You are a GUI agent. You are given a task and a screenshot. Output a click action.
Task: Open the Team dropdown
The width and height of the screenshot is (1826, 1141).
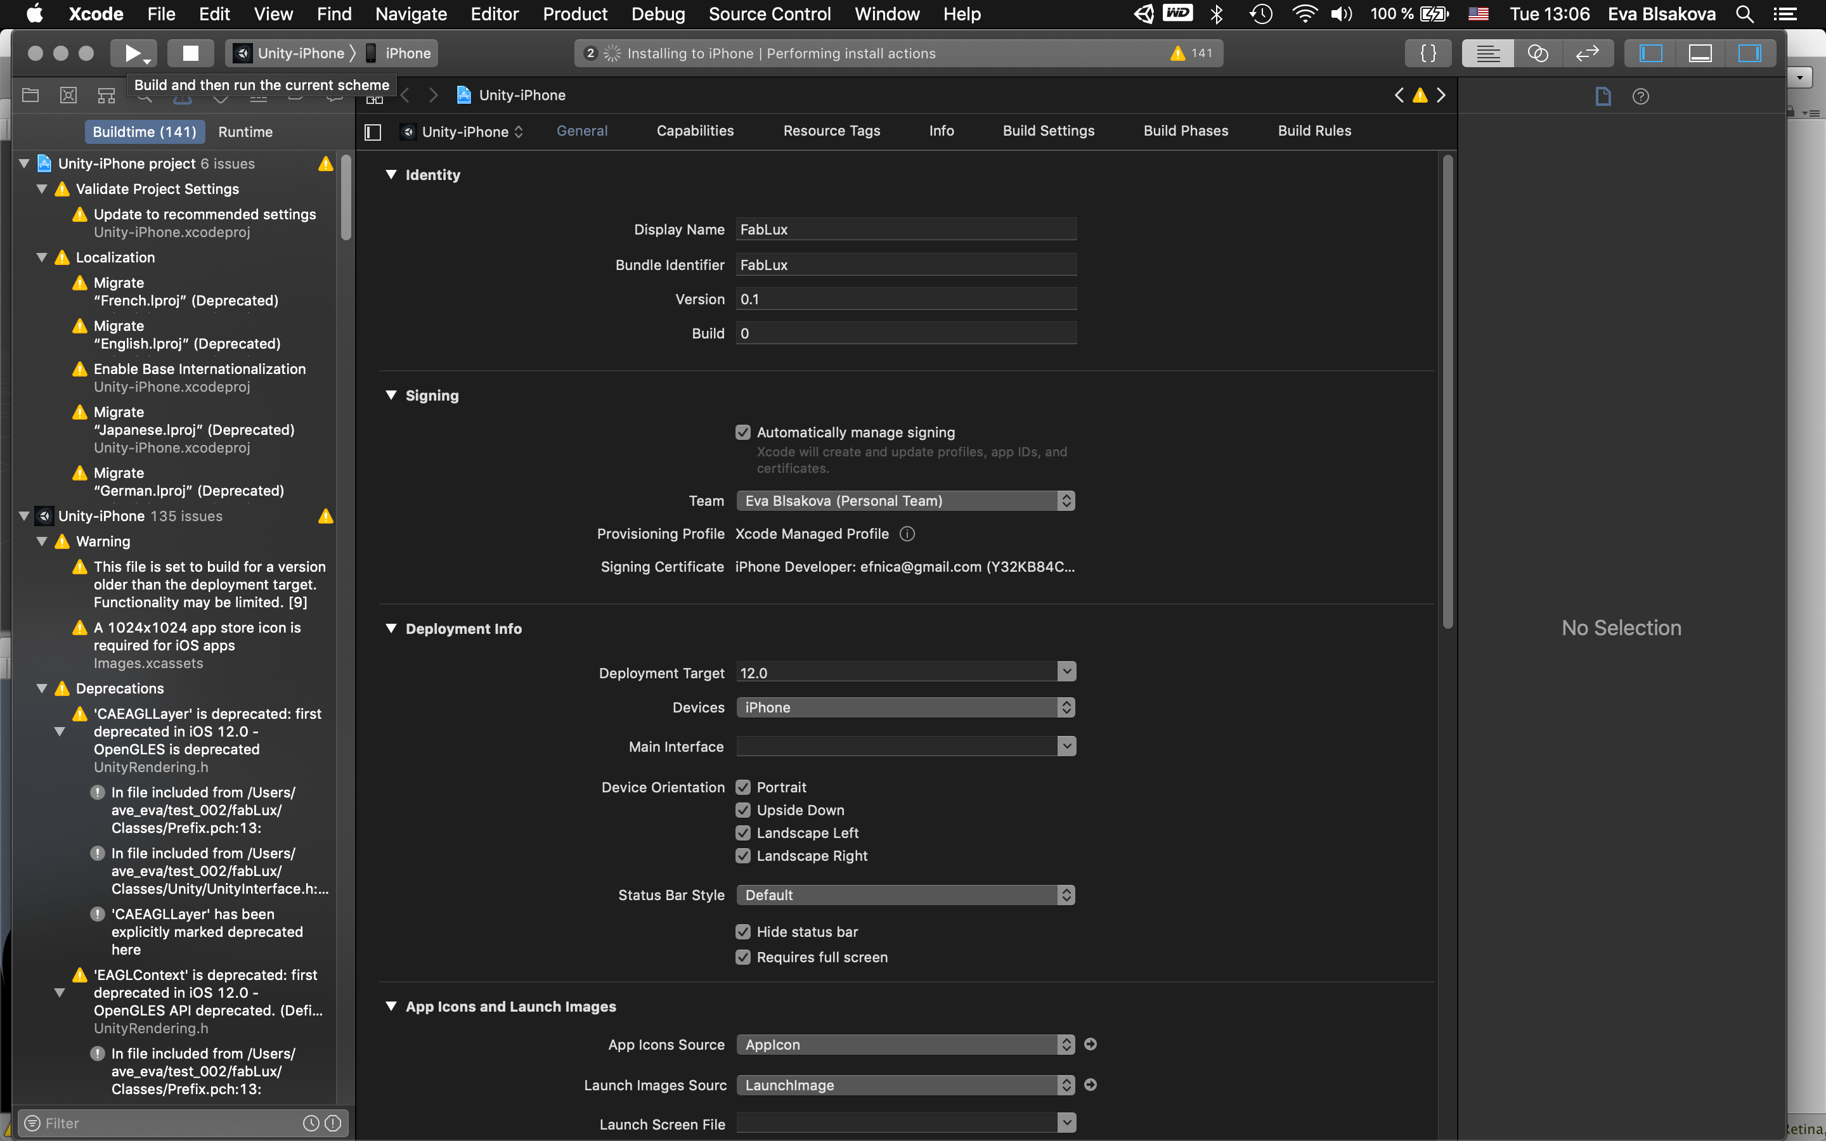click(x=905, y=501)
